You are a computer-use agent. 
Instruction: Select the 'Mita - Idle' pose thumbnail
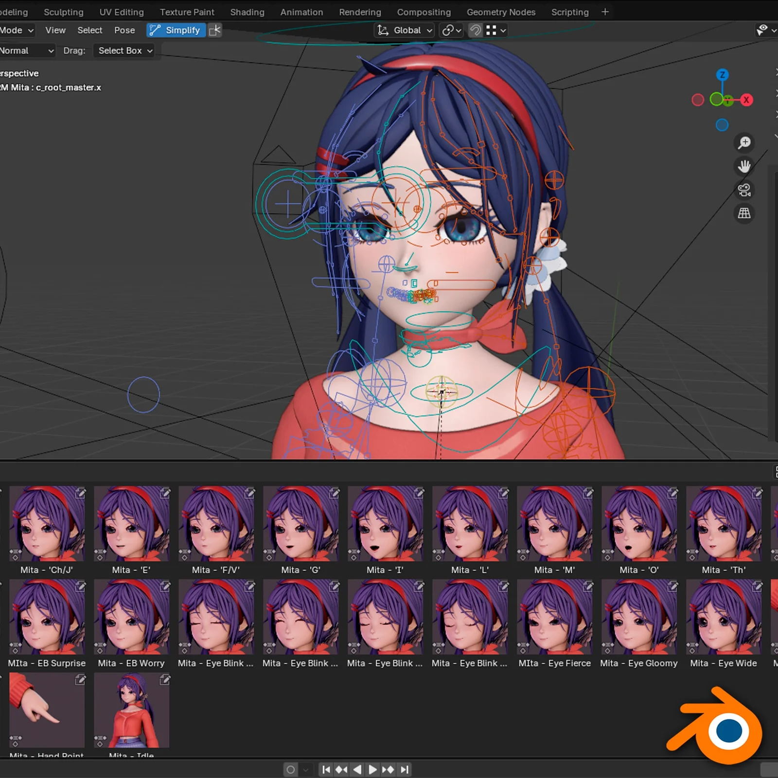[x=131, y=710]
